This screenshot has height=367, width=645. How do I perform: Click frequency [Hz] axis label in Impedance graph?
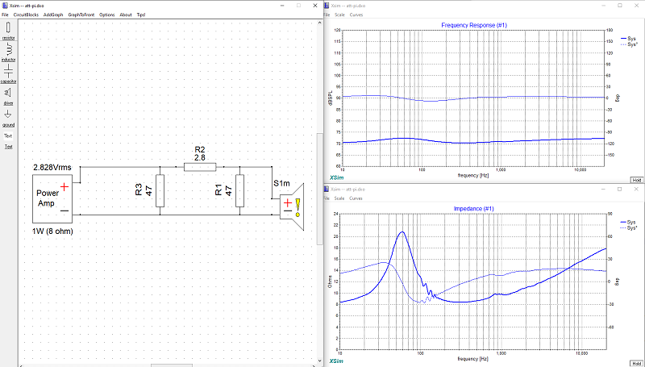pos(473,359)
